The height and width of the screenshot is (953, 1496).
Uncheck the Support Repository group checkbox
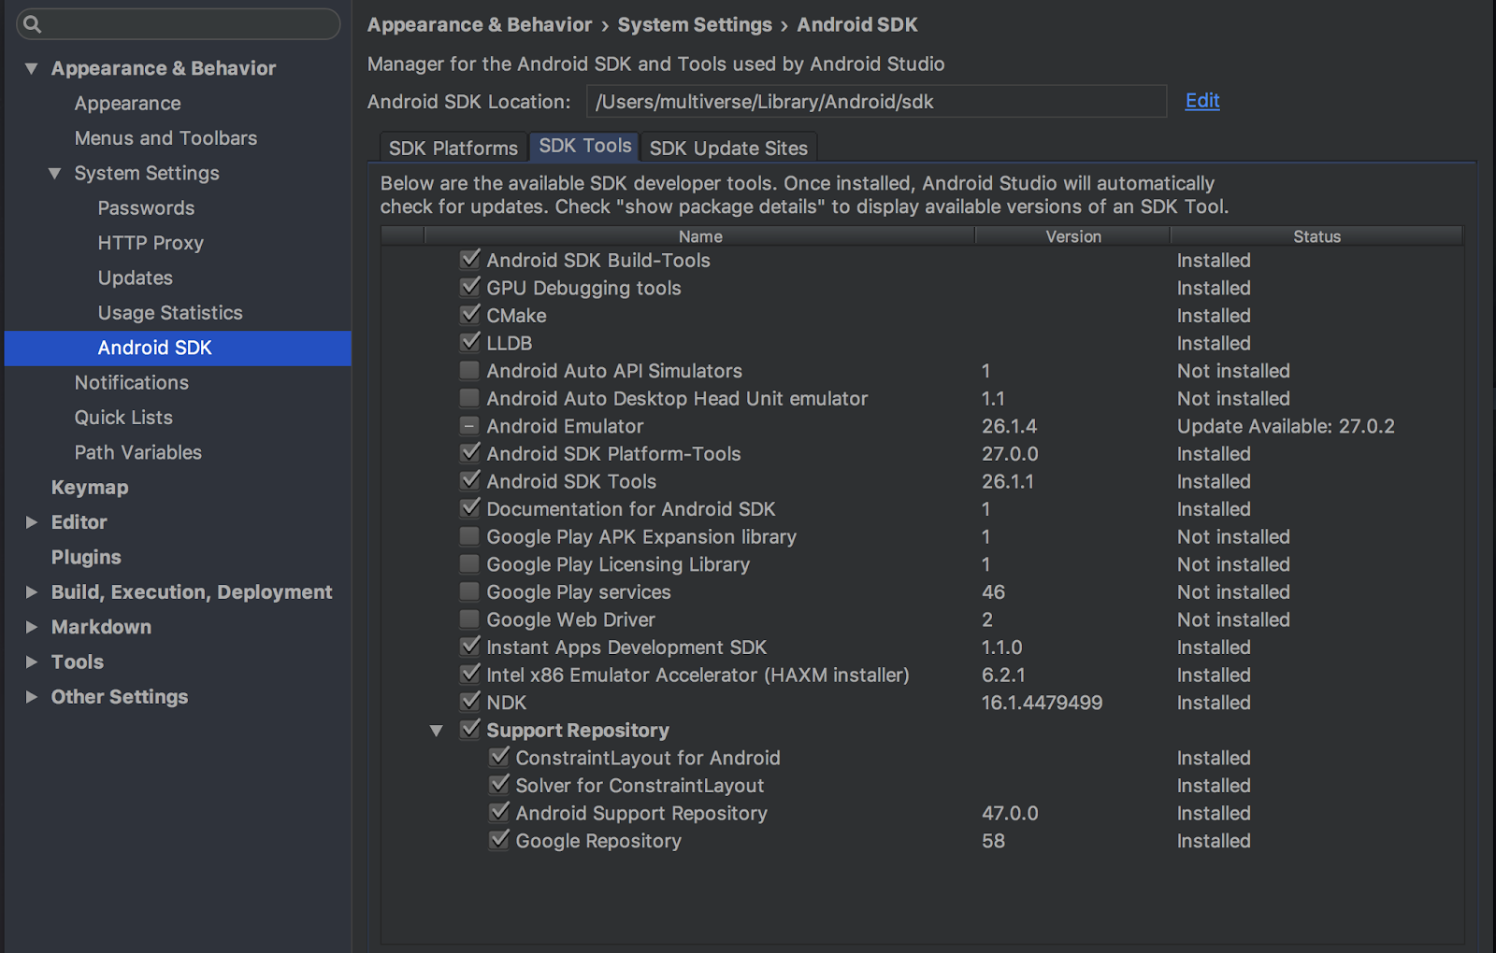(470, 729)
